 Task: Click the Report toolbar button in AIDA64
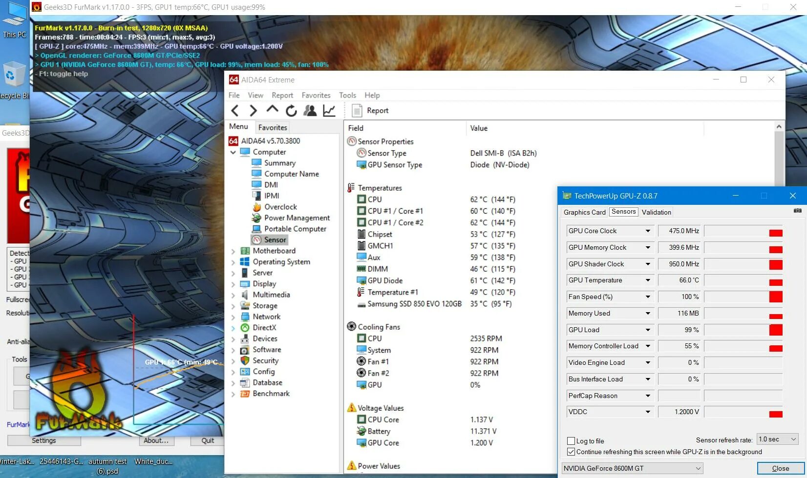pos(370,111)
